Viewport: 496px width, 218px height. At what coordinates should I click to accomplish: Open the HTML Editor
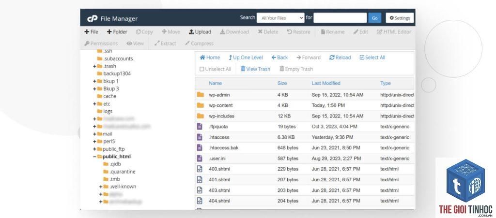(x=394, y=32)
